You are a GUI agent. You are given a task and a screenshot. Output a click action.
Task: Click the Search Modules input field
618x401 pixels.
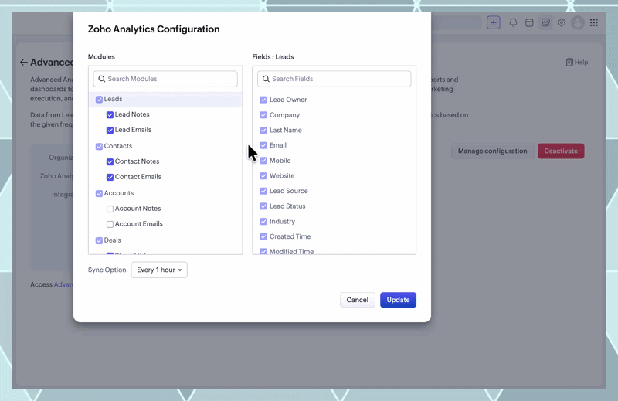(x=165, y=79)
